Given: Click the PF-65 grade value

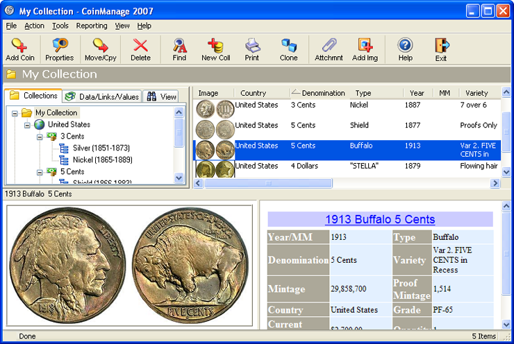Looking at the screenshot, I should point(443,309).
